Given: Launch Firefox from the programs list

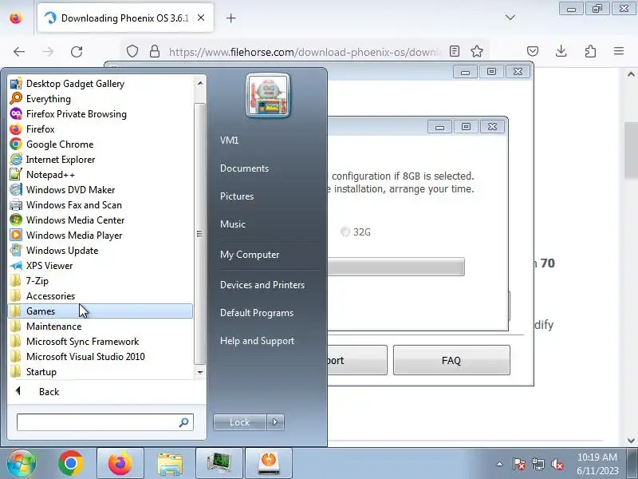Looking at the screenshot, I should click(100, 129).
